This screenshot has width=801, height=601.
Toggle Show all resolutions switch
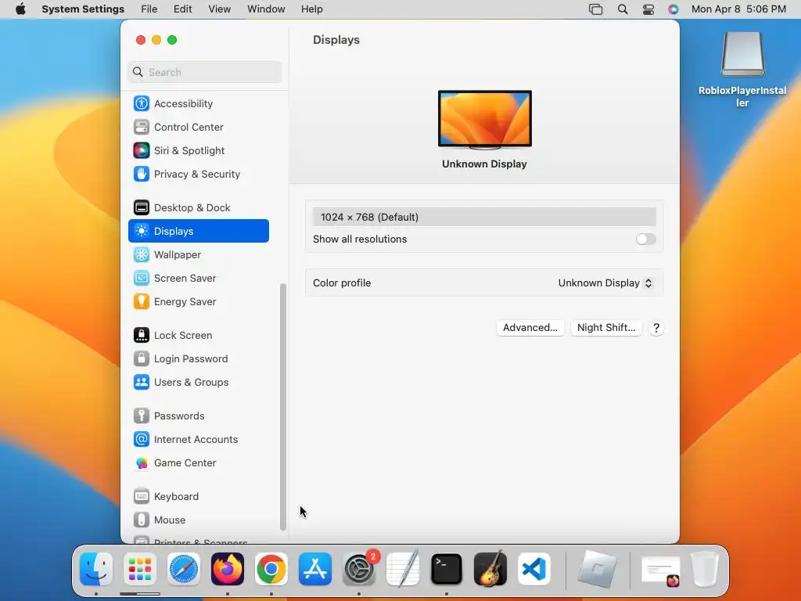[645, 239]
